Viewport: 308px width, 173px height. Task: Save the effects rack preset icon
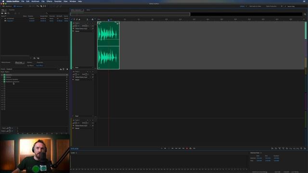click(x=61, y=69)
